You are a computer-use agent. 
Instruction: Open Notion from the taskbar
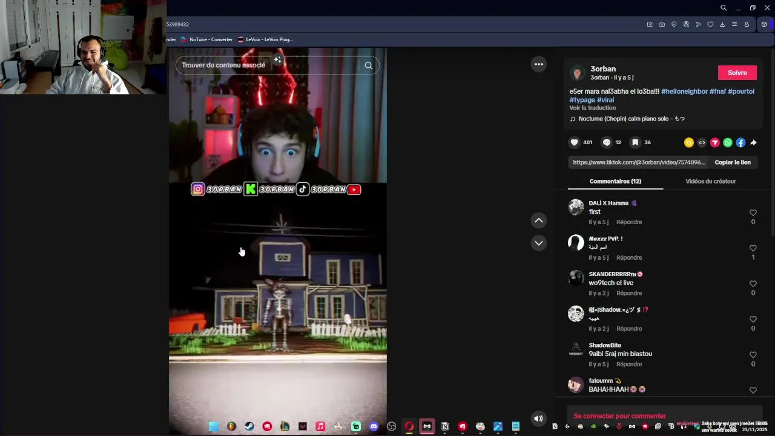point(445,426)
